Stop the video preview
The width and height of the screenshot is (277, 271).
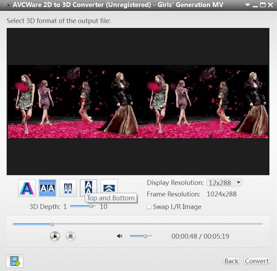tap(71, 236)
